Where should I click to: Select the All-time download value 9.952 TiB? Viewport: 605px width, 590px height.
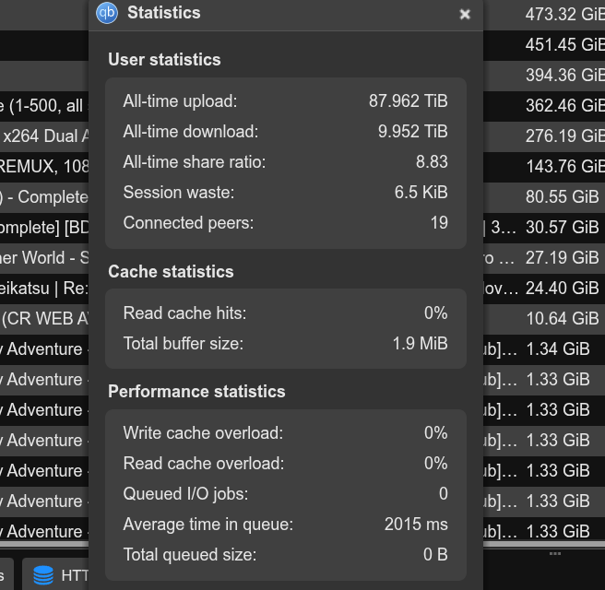click(413, 132)
